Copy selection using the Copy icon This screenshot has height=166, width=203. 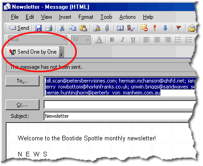click(x=72, y=28)
